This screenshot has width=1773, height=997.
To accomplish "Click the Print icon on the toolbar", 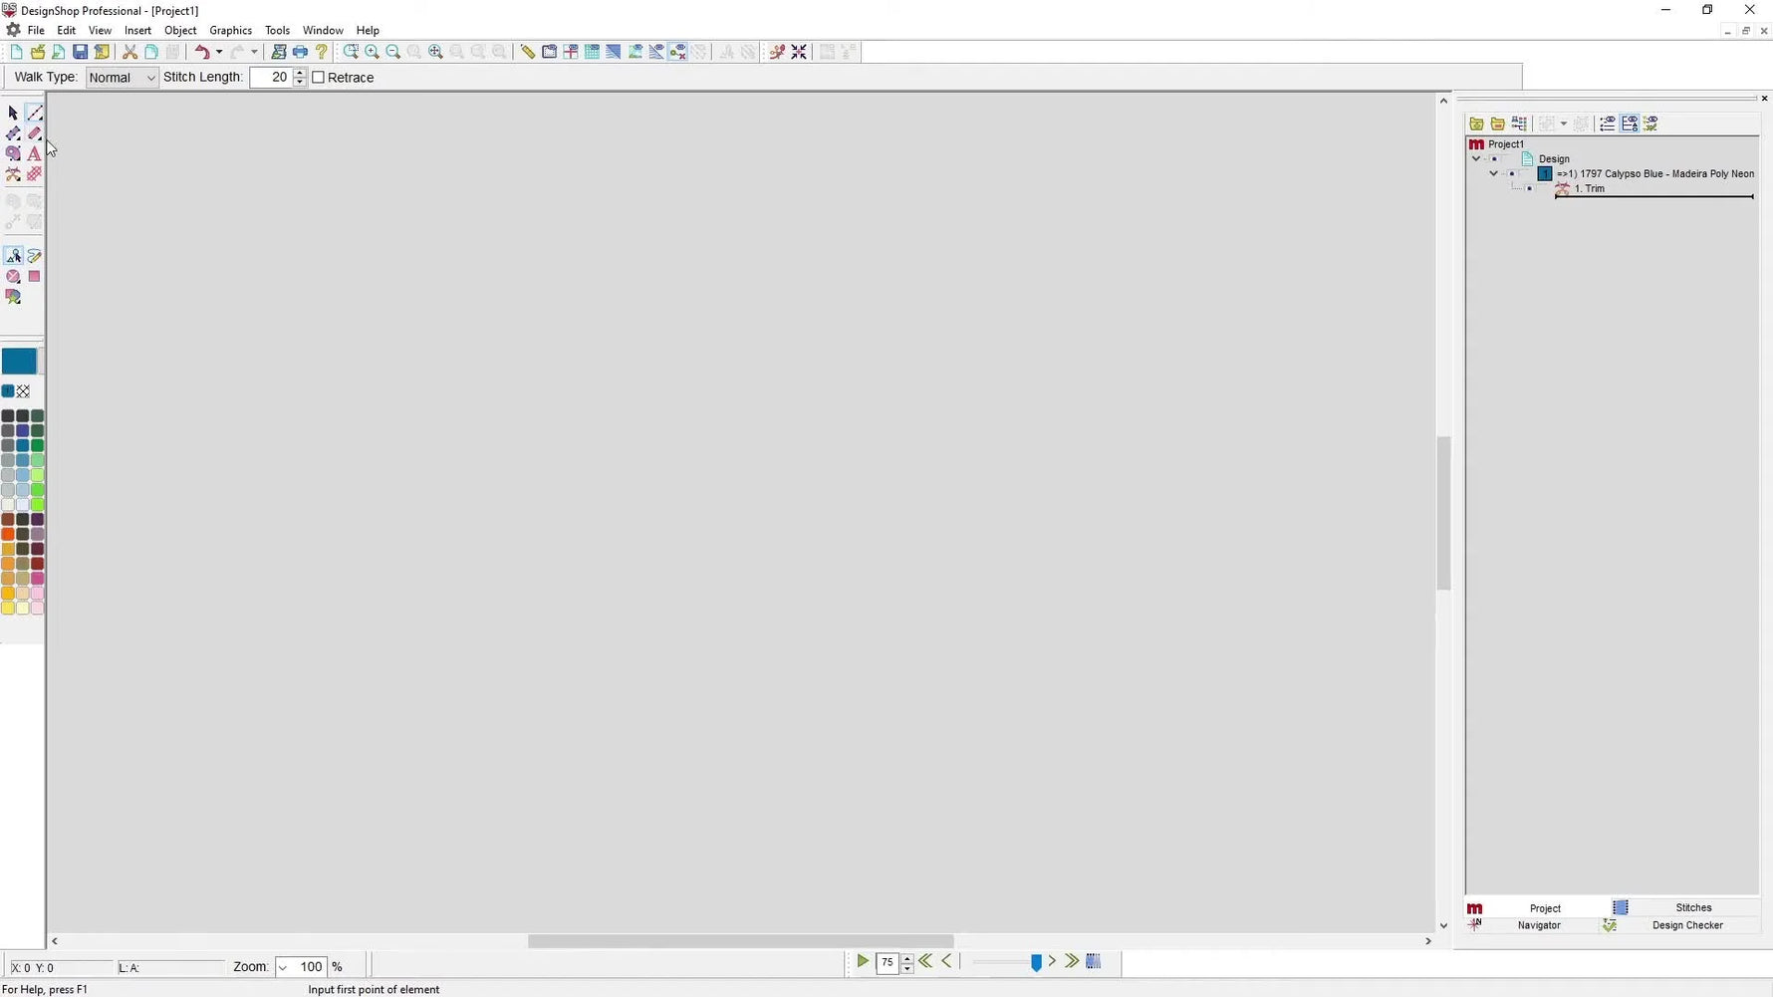I will 300,51.
